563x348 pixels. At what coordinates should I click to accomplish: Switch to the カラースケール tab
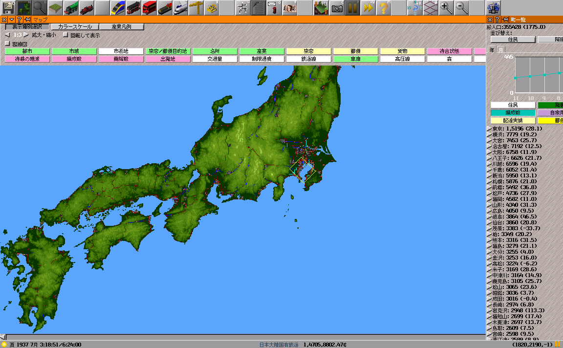click(75, 27)
